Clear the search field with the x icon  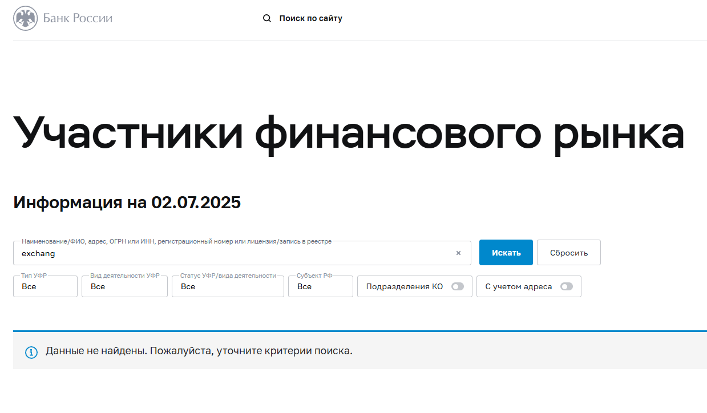click(x=458, y=253)
